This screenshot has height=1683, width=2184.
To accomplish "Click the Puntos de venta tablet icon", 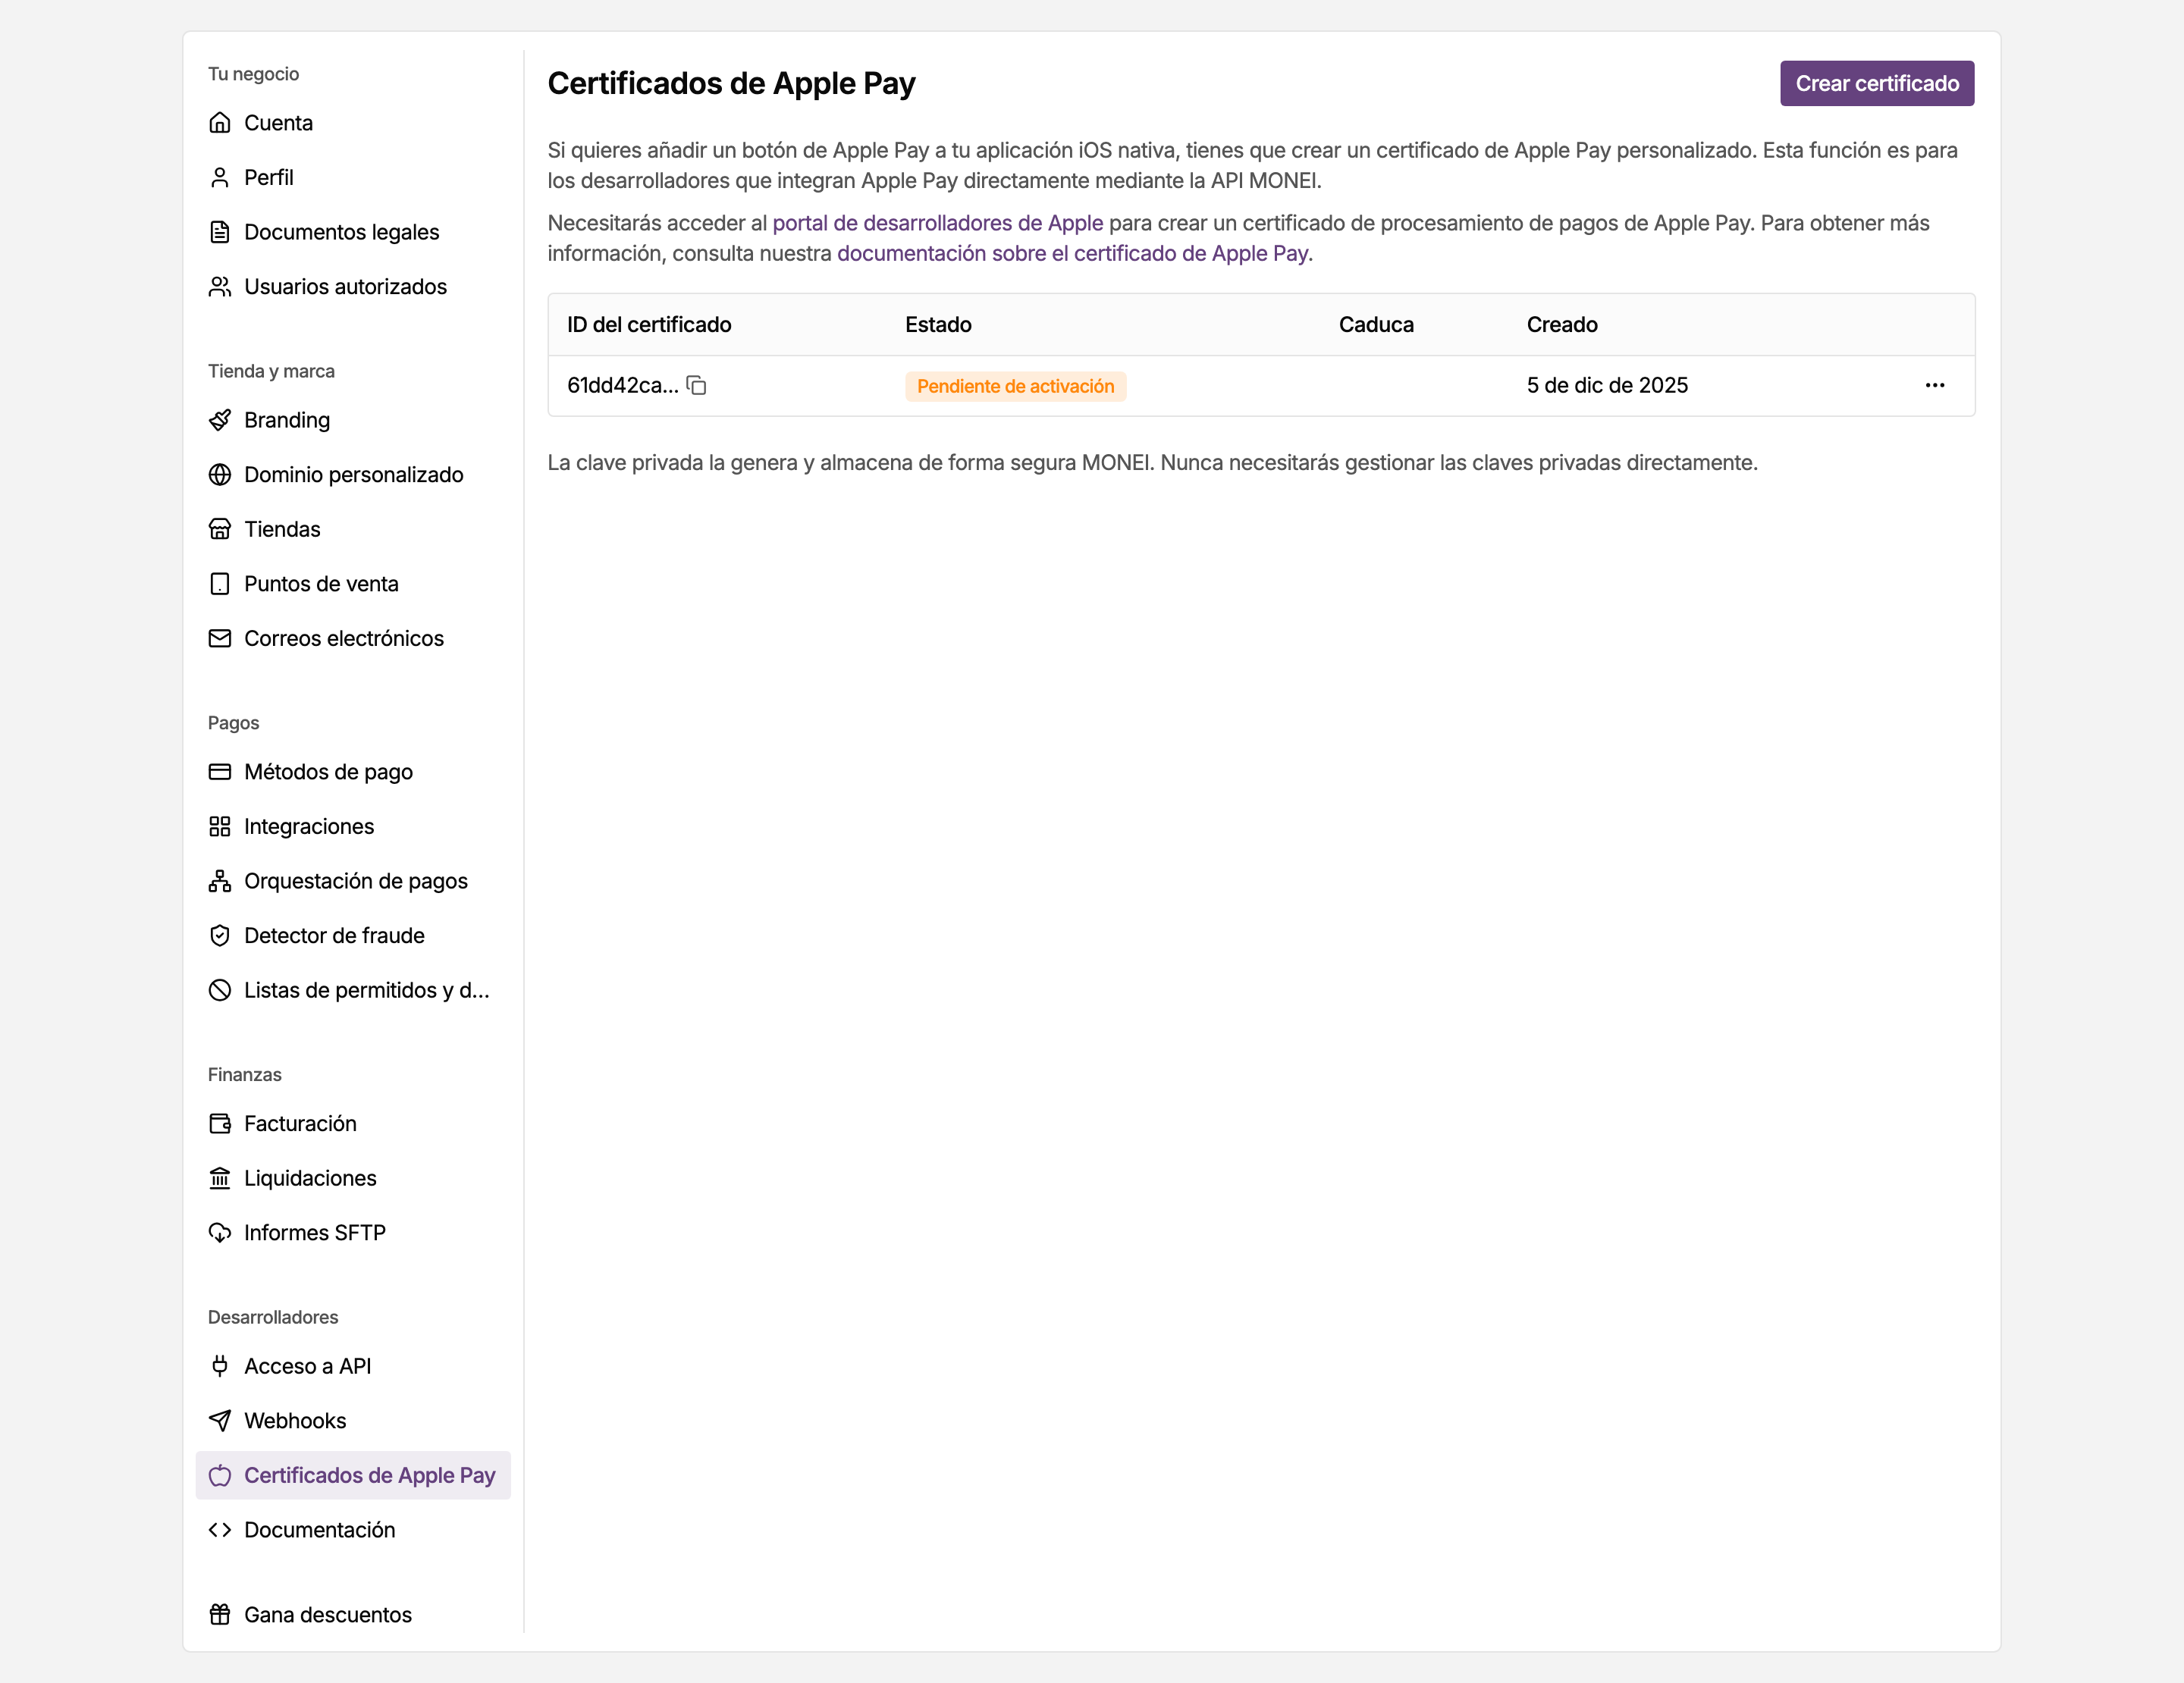I will pos(220,584).
